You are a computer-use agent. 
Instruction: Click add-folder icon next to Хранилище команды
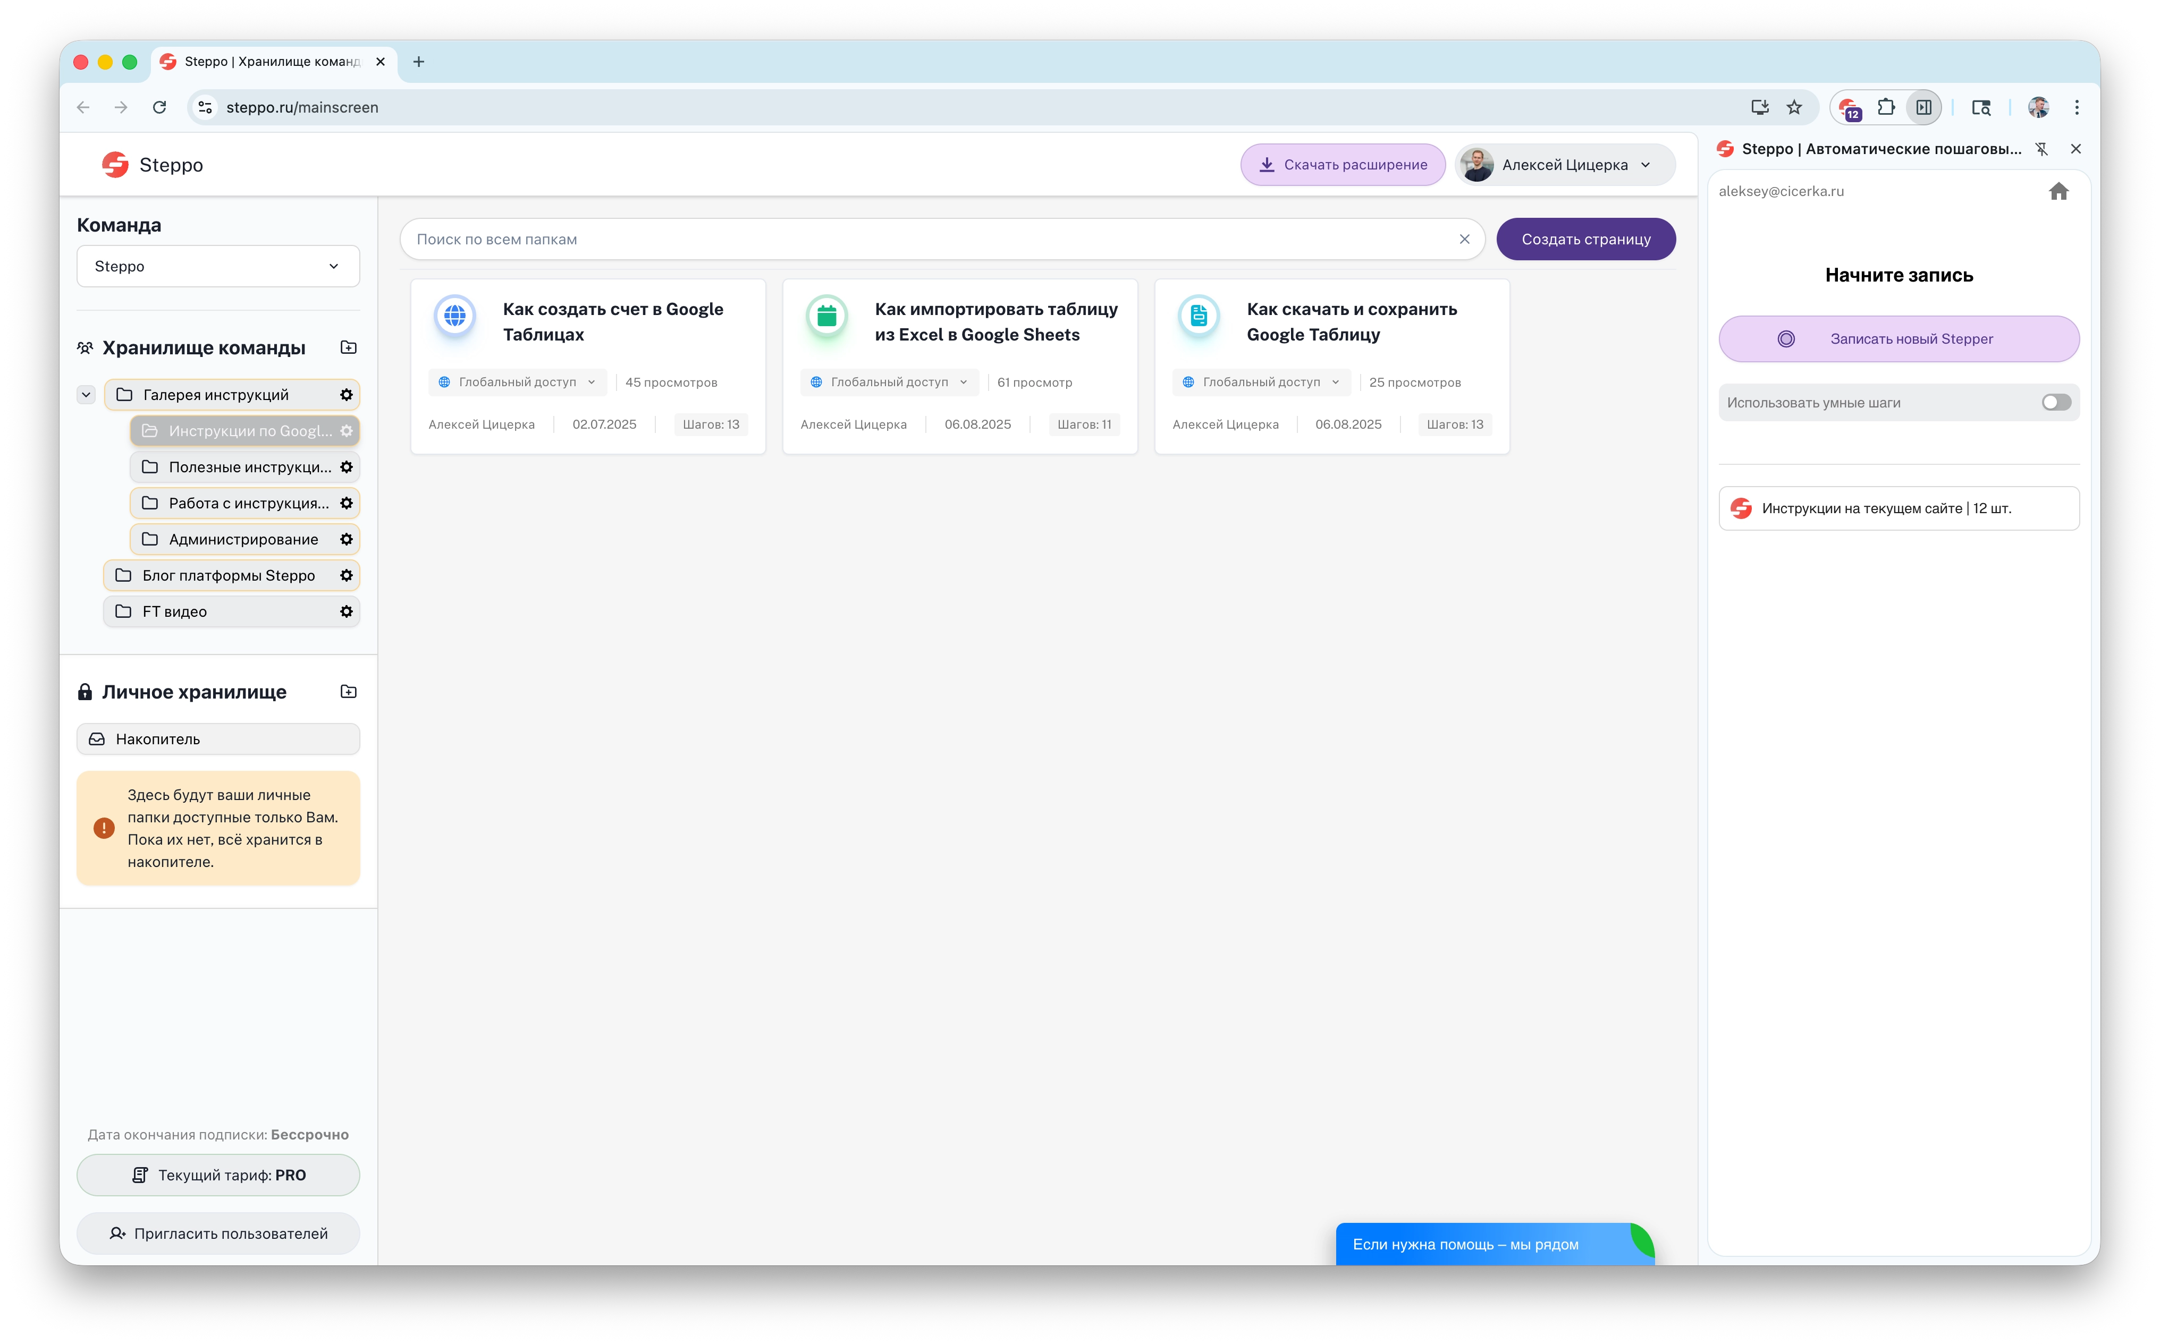pos(349,347)
